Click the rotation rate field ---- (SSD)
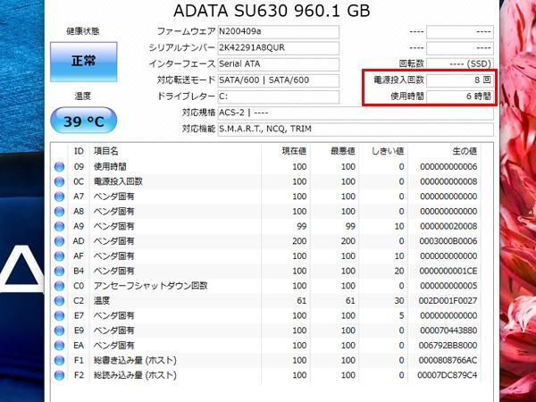 click(460, 64)
